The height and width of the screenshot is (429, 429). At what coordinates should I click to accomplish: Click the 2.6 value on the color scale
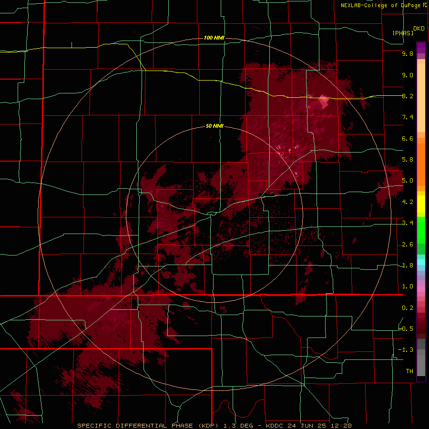408,245
